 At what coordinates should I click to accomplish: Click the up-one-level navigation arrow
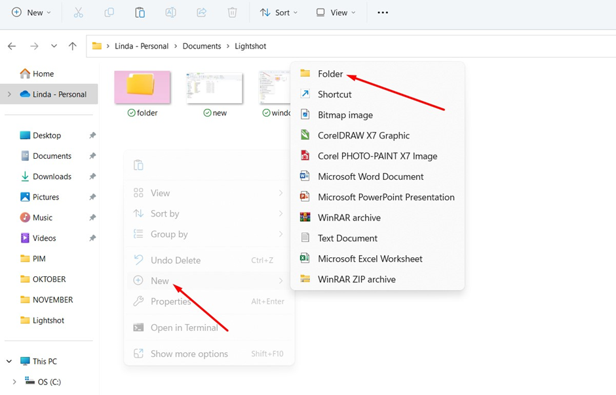click(x=73, y=46)
